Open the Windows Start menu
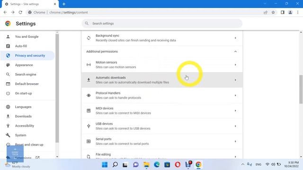The height and width of the screenshot is (170, 303). pos(105,165)
